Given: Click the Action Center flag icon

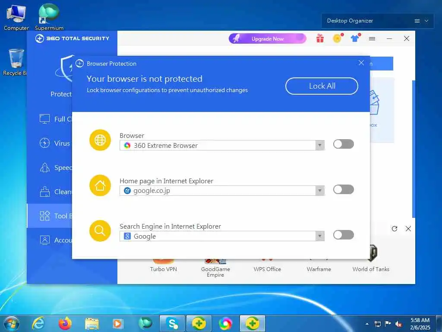Looking at the screenshot, I should pyautogui.click(x=388, y=324).
